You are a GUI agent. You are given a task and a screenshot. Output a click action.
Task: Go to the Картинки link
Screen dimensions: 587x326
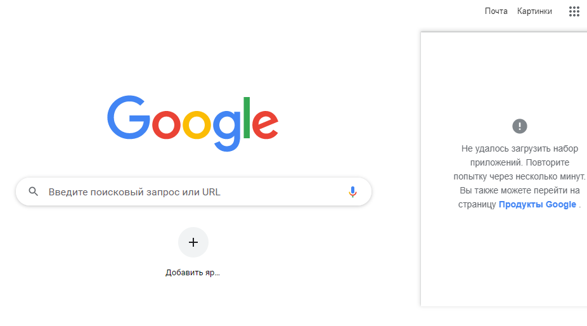tap(534, 11)
